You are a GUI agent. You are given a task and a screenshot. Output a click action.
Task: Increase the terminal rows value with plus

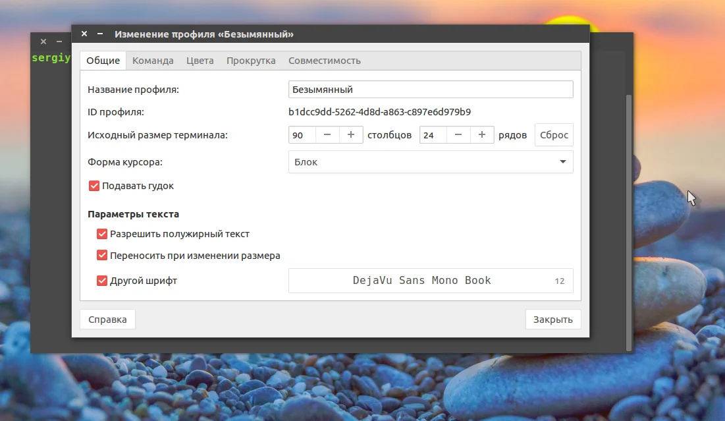482,134
